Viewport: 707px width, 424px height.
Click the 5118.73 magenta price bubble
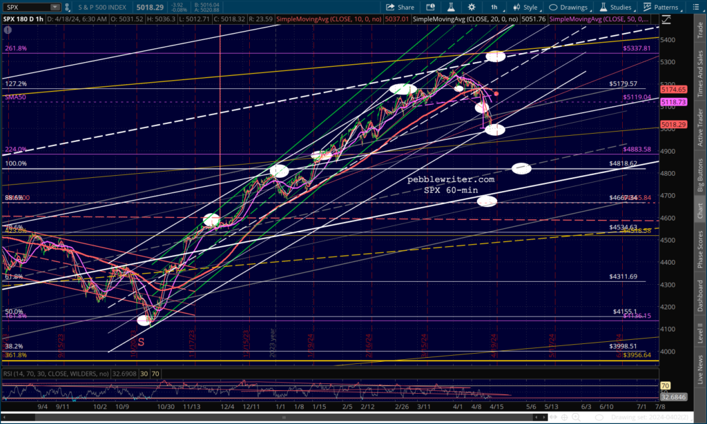tap(674, 102)
